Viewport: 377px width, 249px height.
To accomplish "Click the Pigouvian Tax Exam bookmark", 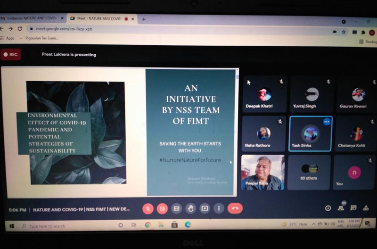I will click(41, 38).
